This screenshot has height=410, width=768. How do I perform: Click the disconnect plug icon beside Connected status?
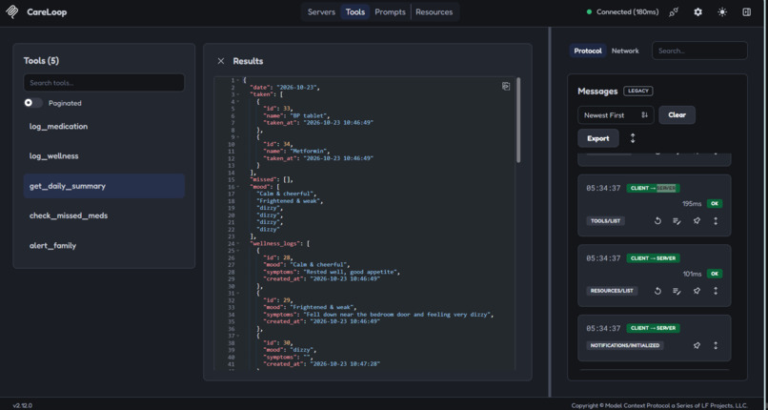674,12
